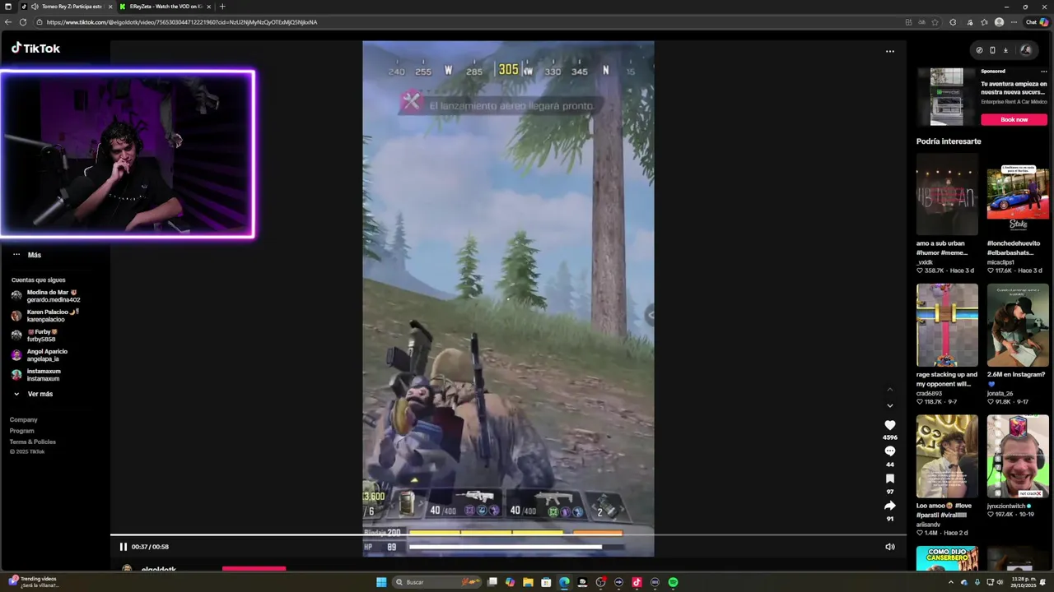Open Spotify from the taskbar

pyautogui.click(x=673, y=582)
